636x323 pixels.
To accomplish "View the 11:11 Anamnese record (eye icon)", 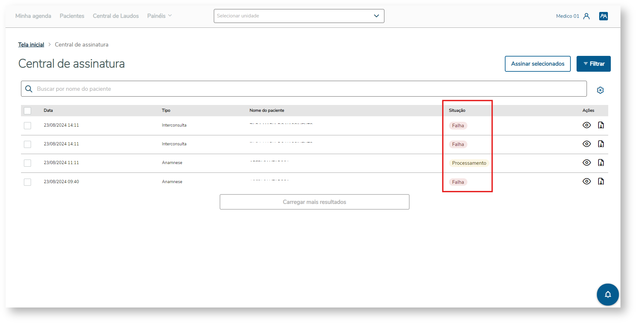I will tap(587, 163).
